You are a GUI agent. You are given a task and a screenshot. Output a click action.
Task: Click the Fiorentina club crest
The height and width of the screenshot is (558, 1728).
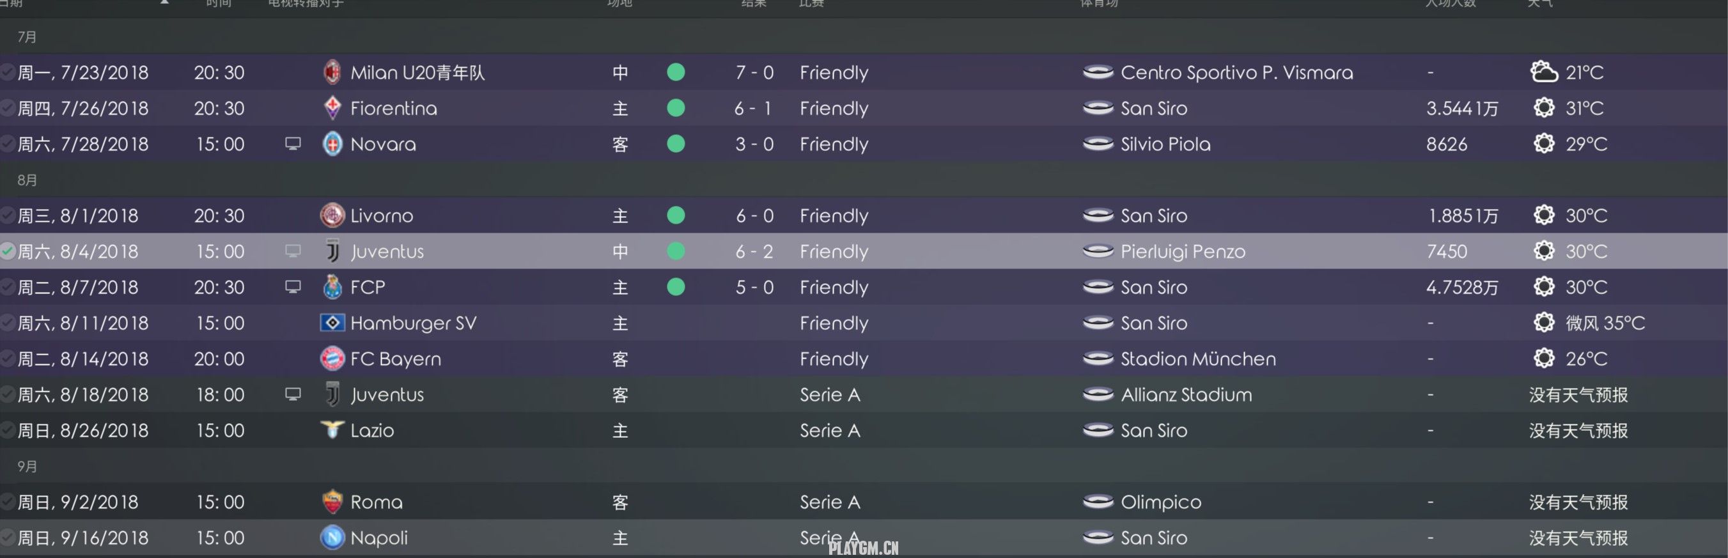point(332,108)
